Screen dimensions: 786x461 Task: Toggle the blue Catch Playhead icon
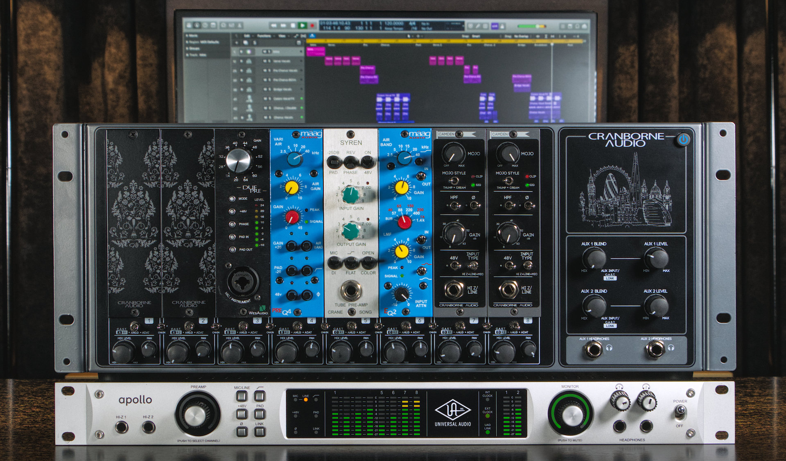(x=312, y=36)
